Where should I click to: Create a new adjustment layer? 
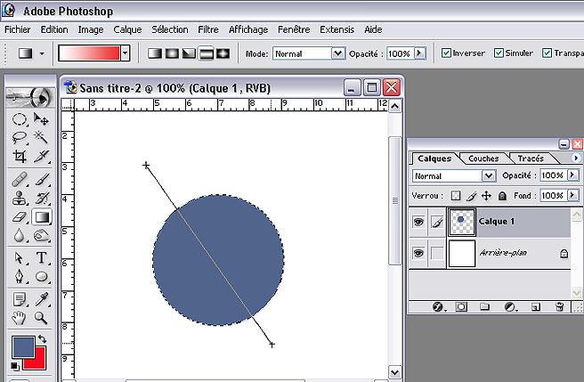pos(510,307)
